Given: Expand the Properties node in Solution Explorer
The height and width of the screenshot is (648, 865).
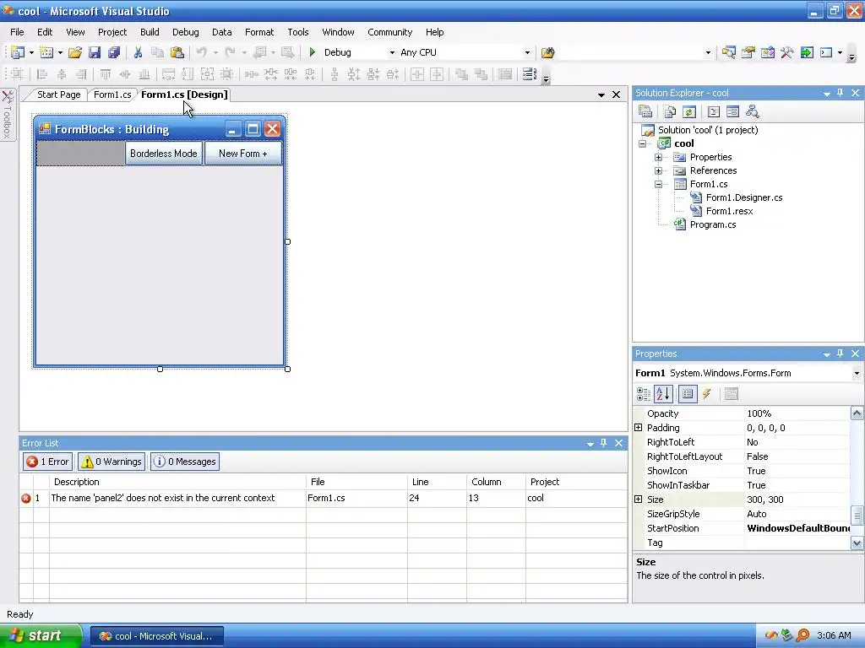Looking at the screenshot, I should point(659,158).
